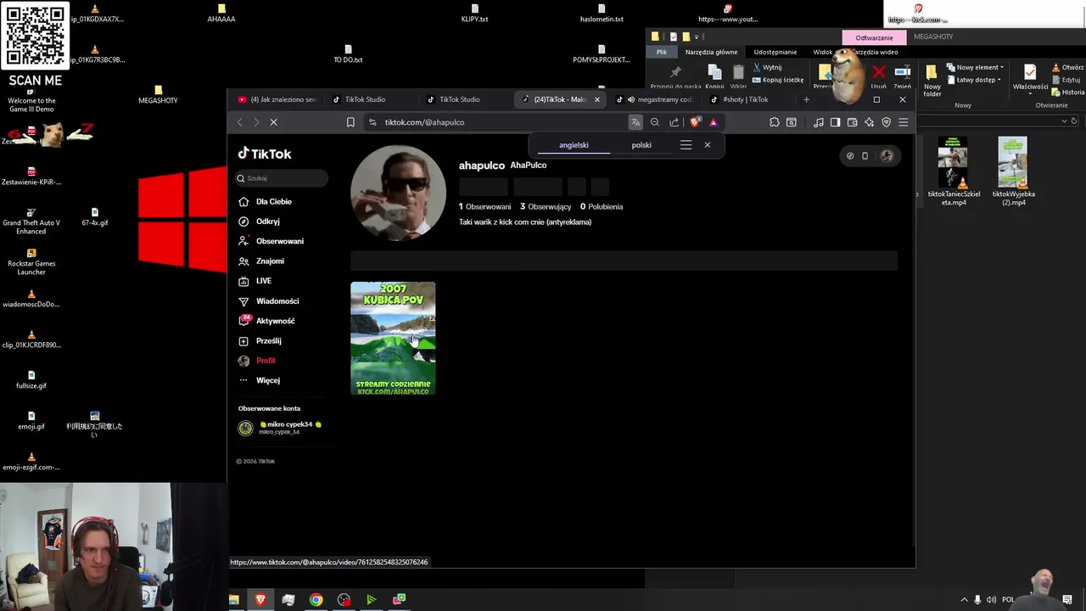Select polski in translate popup
The width and height of the screenshot is (1086, 611).
[x=641, y=145]
